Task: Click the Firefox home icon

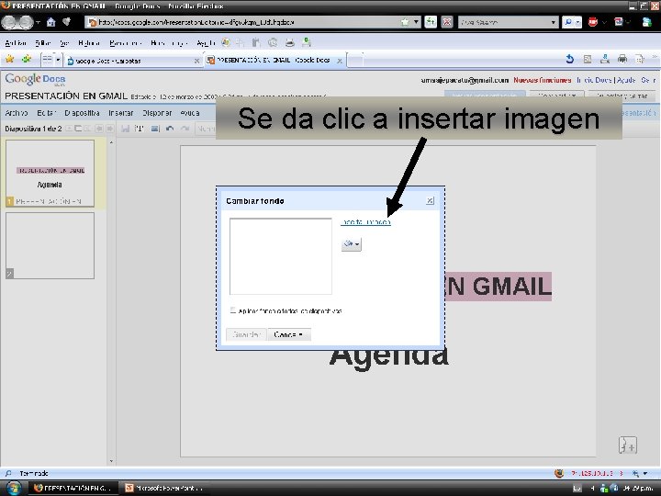Action: point(51,22)
